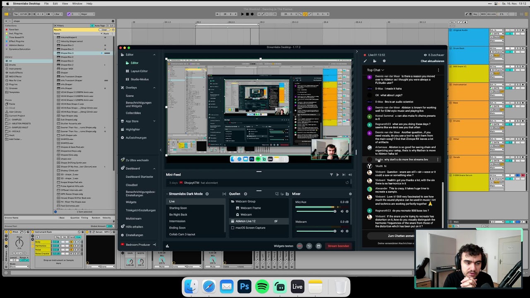Open the Mixer settings gear
The height and width of the screenshot is (298, 530).
[350, 194]
